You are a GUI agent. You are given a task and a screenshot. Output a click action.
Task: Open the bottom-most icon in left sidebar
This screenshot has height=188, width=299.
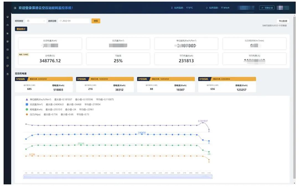point(7,74)
